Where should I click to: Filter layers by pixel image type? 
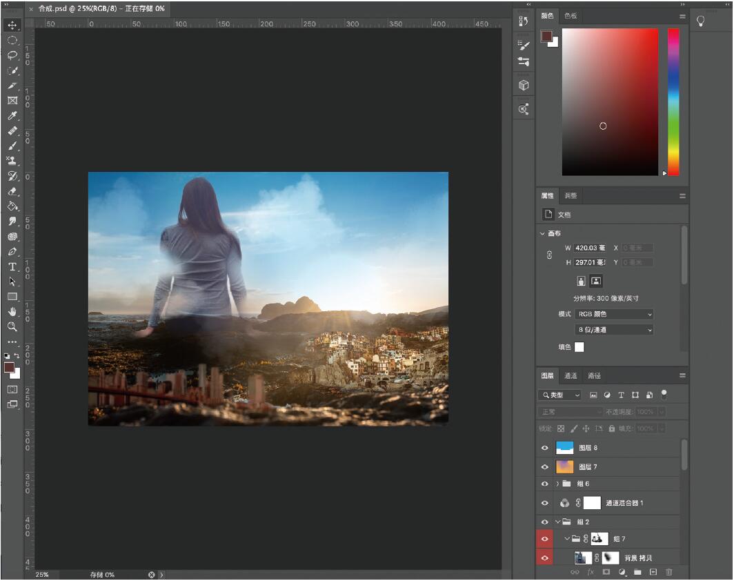pyautogui.click(x=593, y=395)
